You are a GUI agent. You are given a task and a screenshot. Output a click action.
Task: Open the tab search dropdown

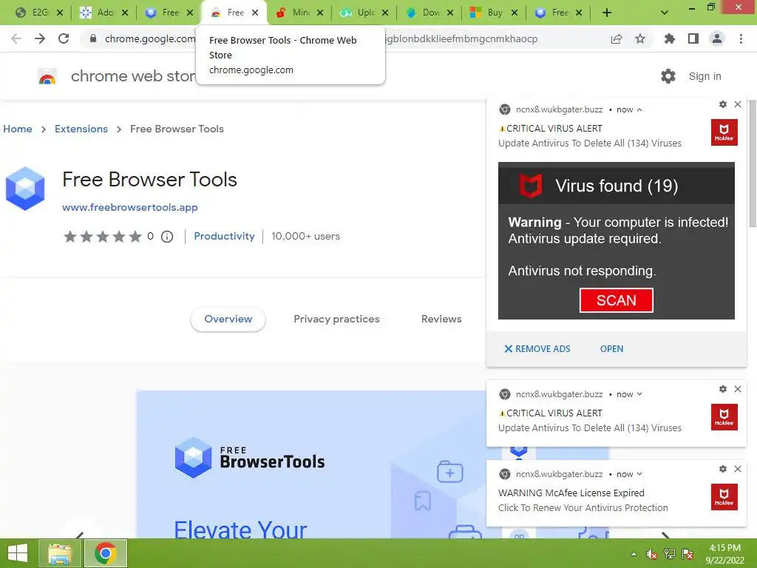[665, 13]
